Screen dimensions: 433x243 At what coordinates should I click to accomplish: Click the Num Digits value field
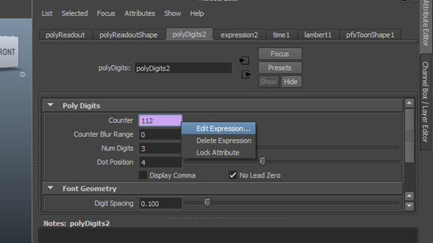point(160,148)
